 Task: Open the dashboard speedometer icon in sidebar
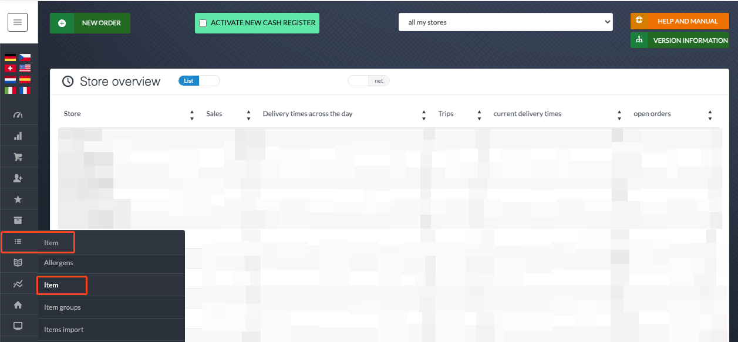[x=18, y=114]
